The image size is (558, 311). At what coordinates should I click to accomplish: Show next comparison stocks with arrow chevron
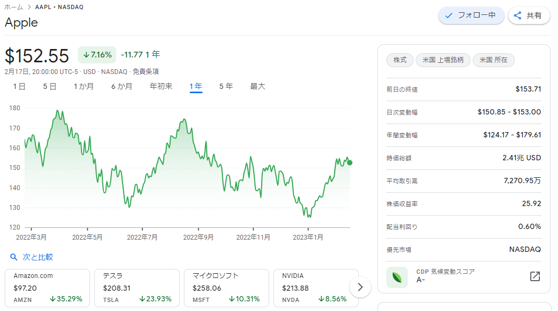pyautogui.click(x=360, y=287)
